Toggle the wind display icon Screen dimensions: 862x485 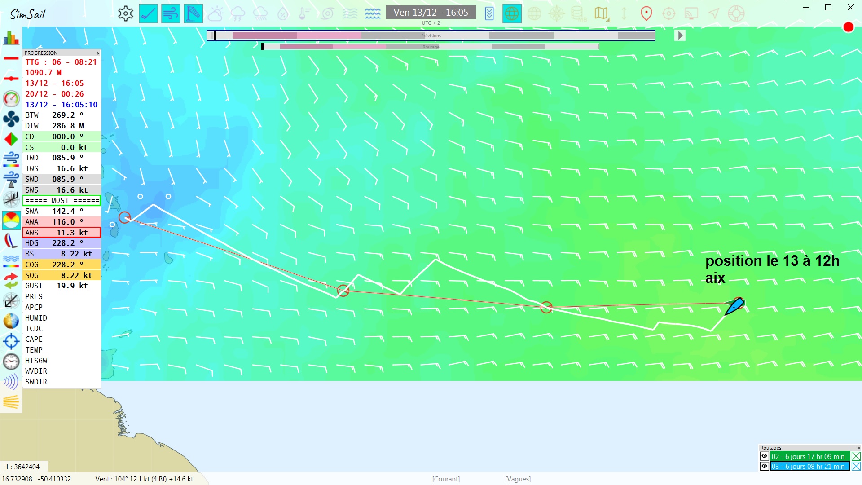[x=171, y=13]
